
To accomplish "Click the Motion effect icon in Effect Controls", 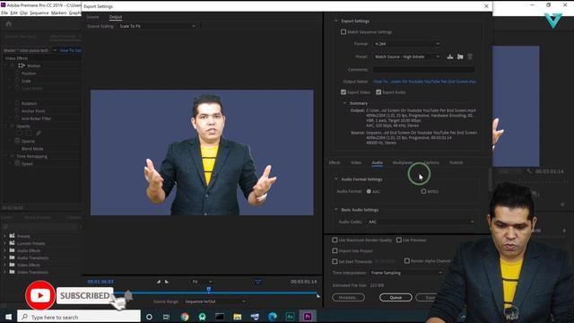I will click(x=22, y=65).
